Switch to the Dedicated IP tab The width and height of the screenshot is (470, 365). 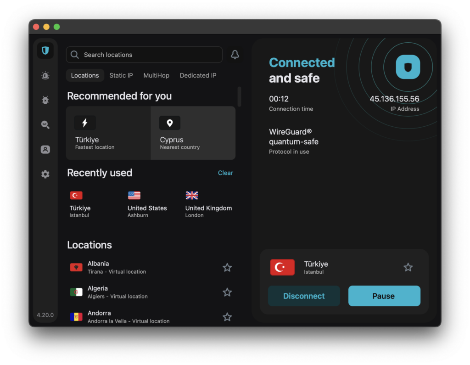click(x=198, y=75)
